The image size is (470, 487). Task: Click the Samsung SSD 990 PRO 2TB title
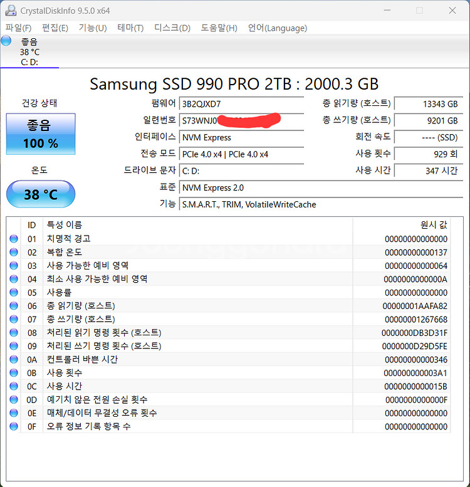click(234, 84)
